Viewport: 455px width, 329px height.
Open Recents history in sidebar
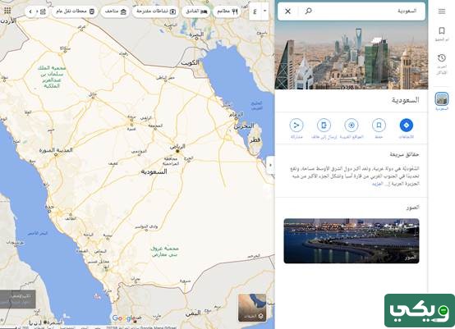[442, 64]
